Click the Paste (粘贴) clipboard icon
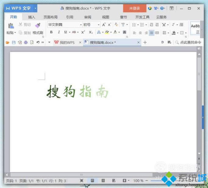208x188 pixels. click(x=11, y=26)
